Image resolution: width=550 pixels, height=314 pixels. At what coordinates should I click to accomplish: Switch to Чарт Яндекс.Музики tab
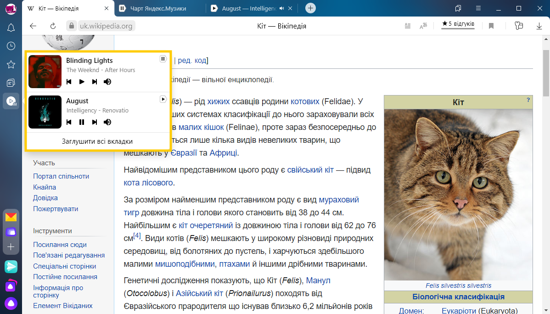(160, 8)
